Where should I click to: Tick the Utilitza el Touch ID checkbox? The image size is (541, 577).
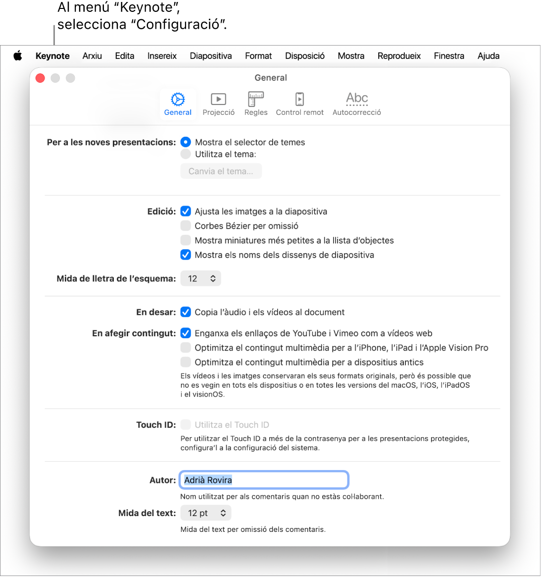[186, 424]
